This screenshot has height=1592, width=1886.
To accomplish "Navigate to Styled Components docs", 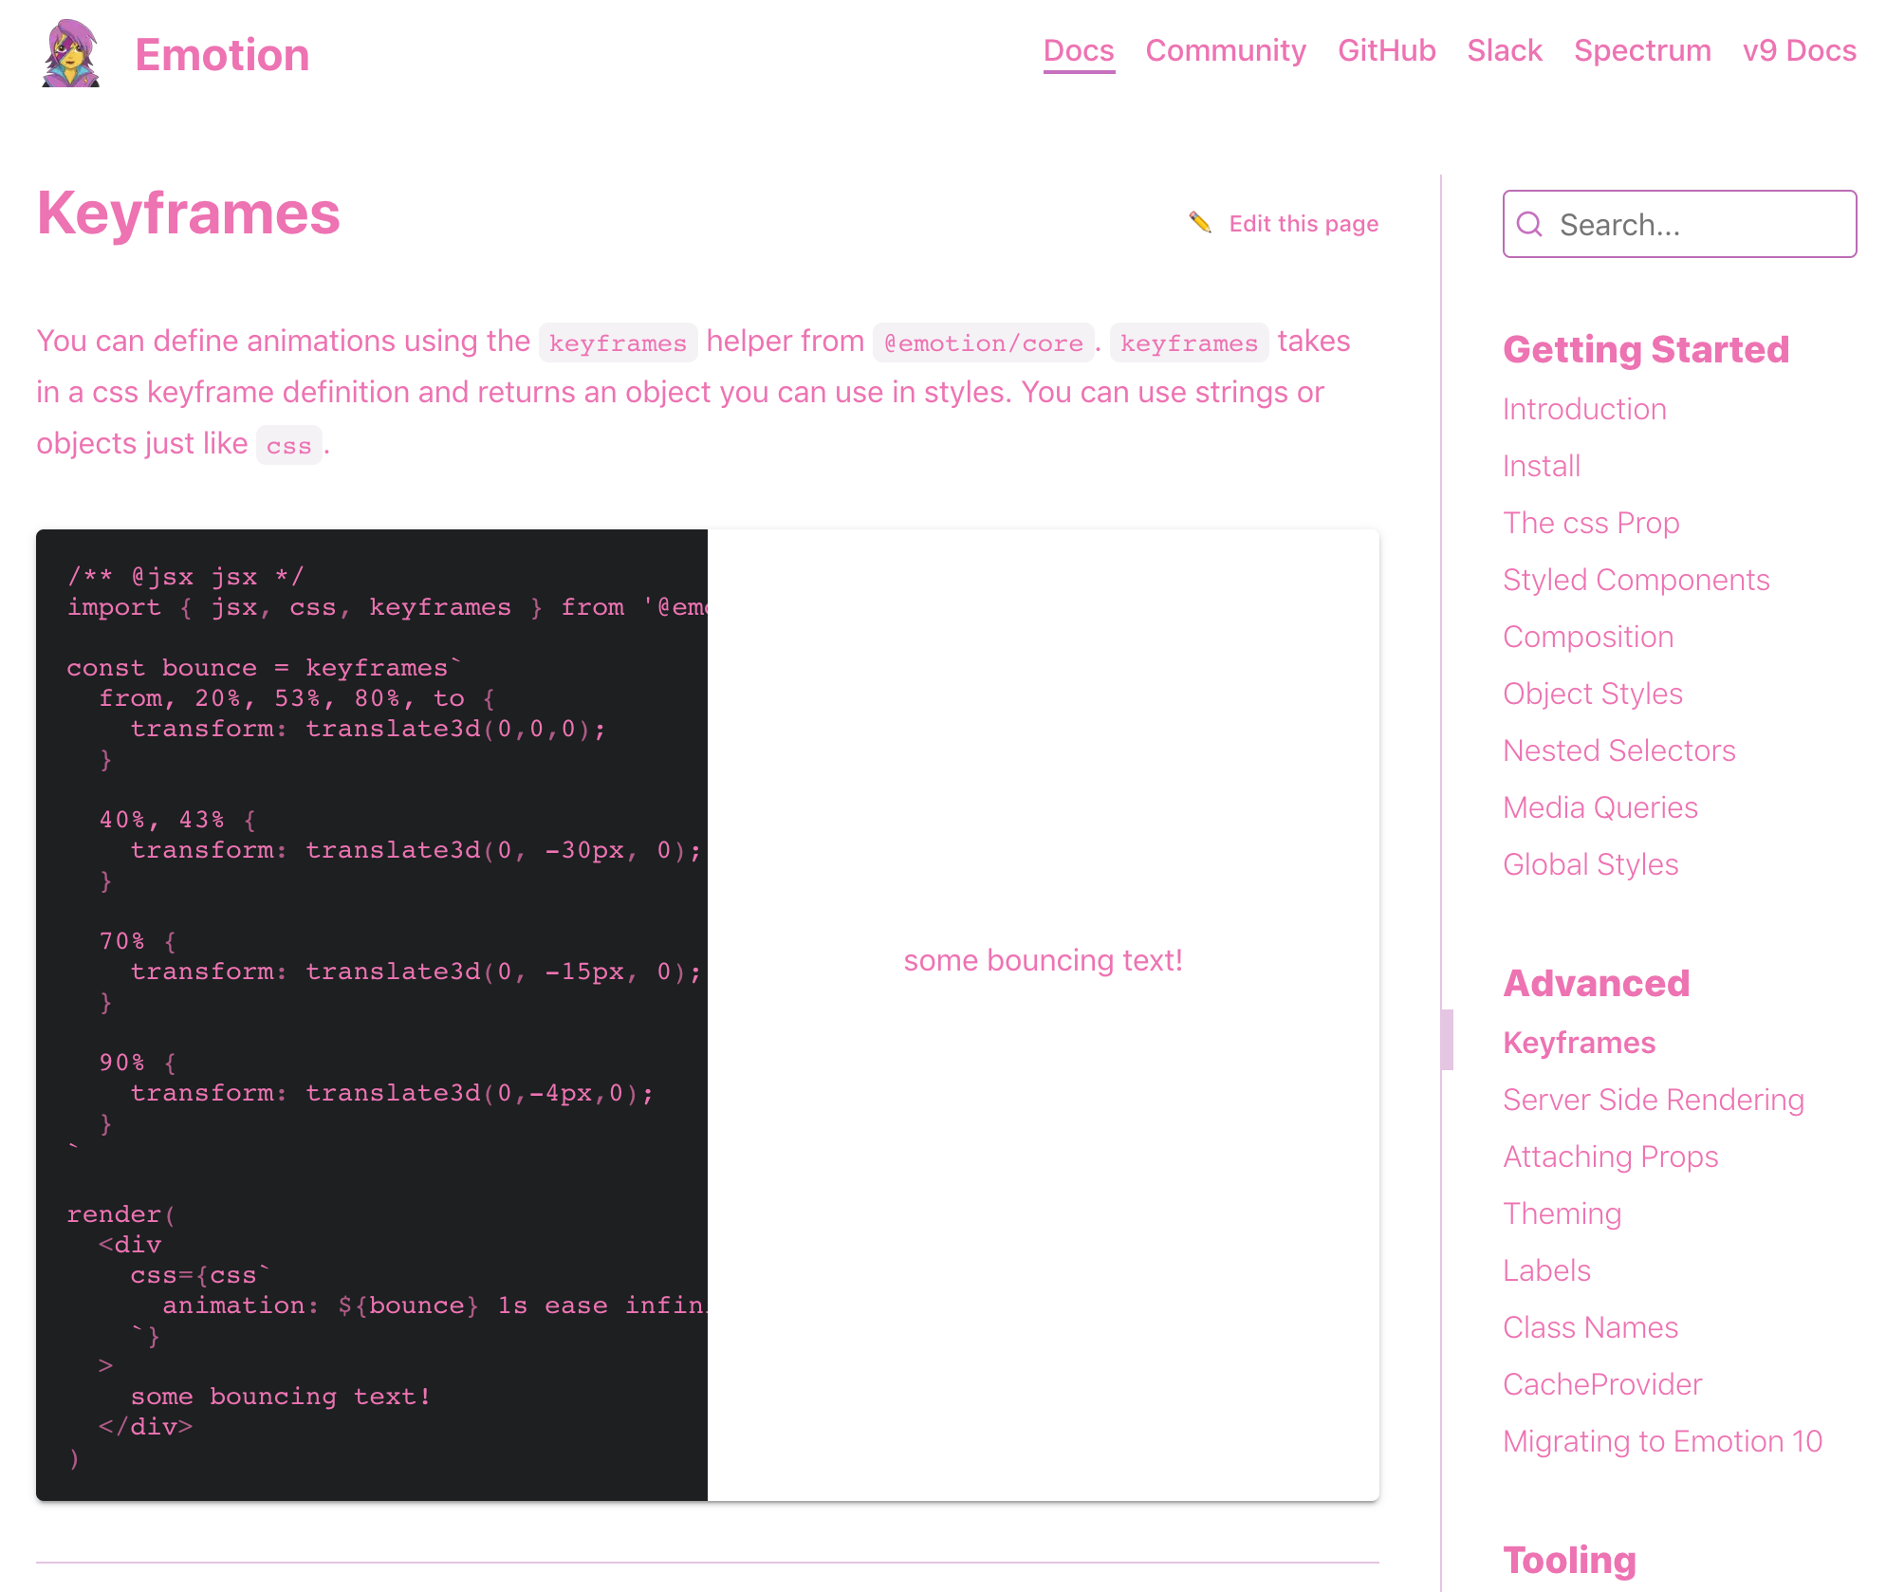I will click(x=1636, y=579).
